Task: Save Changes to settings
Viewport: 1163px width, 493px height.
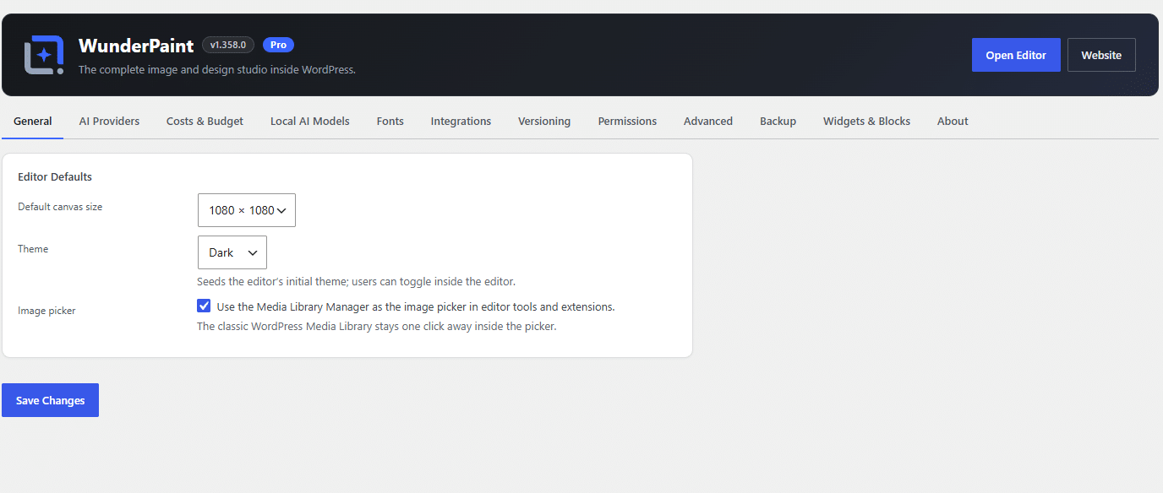Action: coord(50,400)
